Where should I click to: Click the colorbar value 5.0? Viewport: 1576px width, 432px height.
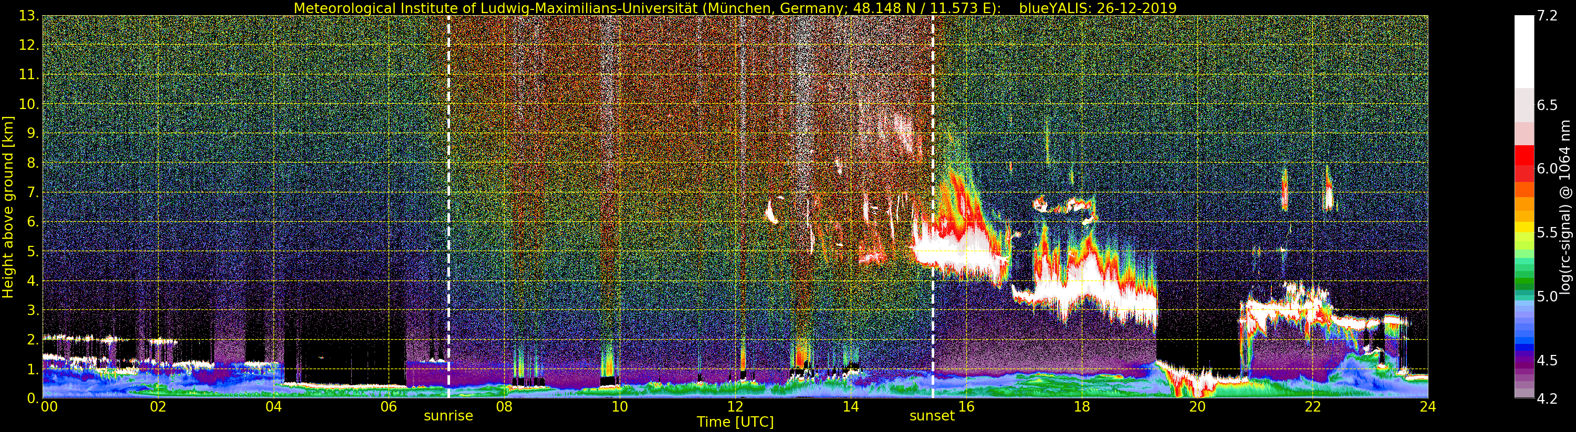pos(1547,296)
